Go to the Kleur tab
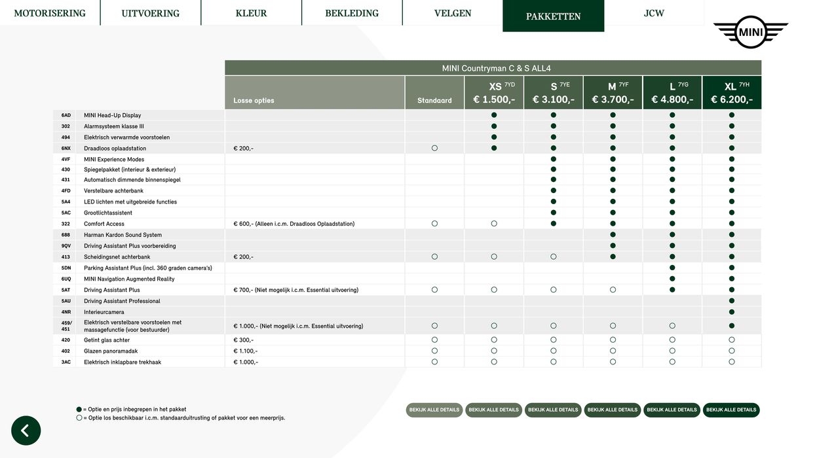 251,13
